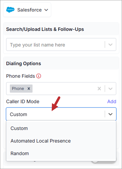Click the Phone Fields info icon
Image resolution: width=122 pixels, height=169 pixels.
coord(39,76)
